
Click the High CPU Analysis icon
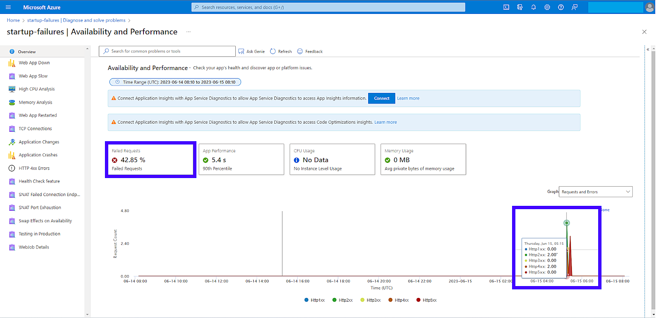point(12,89)
